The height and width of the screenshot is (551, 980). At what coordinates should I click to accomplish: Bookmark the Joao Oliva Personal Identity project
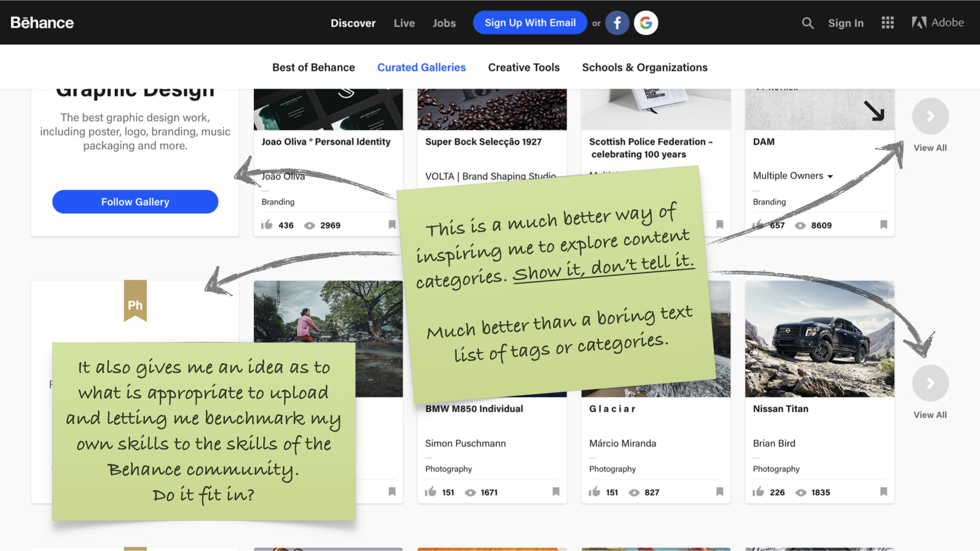[392, 224]
